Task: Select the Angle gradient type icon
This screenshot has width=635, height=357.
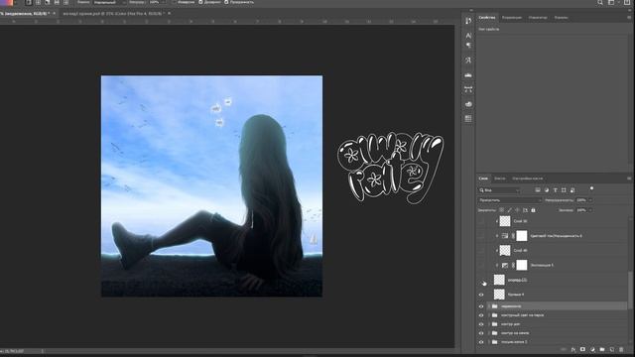Action: tap(47, 2)
